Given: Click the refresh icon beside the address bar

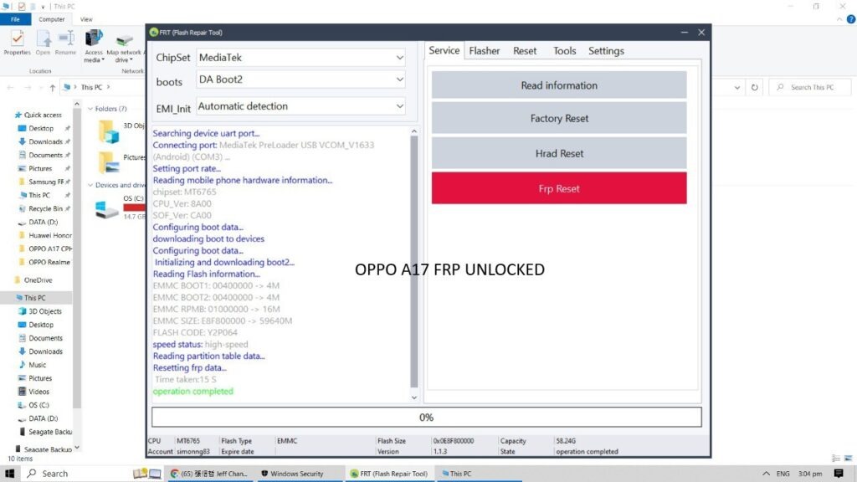Looking at the screenshot, I should coord(755,87).
